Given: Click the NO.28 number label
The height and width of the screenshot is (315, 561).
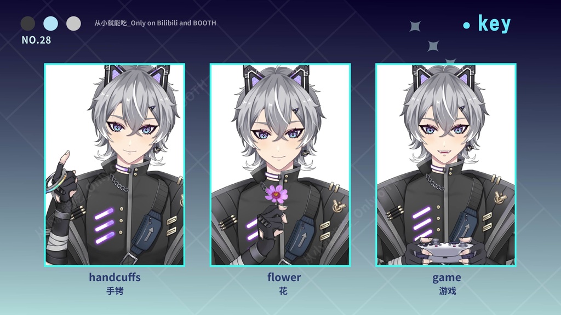Looking at the screenshot, I should (36, 40).
